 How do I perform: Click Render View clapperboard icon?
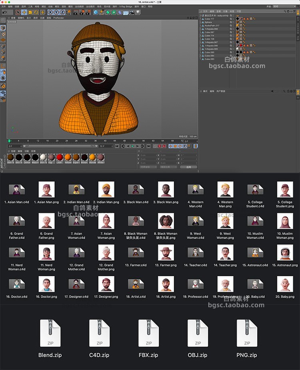pos(76,12)
